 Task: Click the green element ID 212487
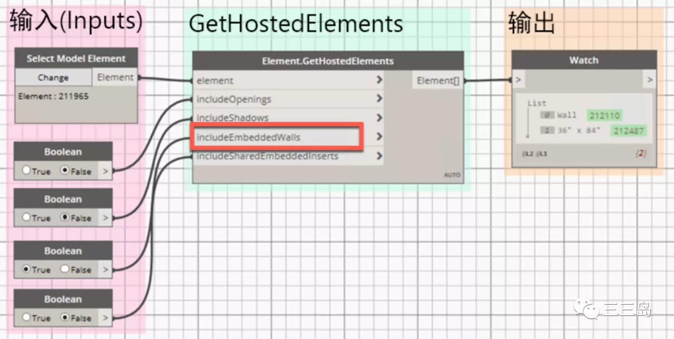click(x=628, y=130)
